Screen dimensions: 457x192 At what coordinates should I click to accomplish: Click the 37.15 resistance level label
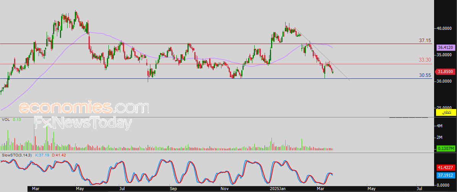pos(425,41)
